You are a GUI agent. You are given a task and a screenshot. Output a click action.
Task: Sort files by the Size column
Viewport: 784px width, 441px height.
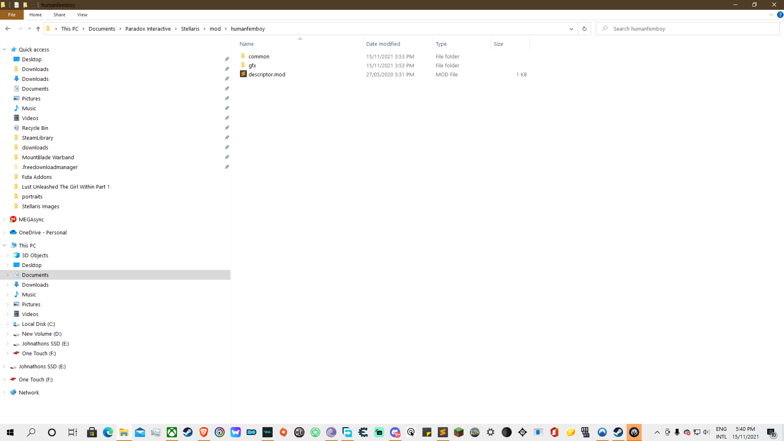pos(511,44)
